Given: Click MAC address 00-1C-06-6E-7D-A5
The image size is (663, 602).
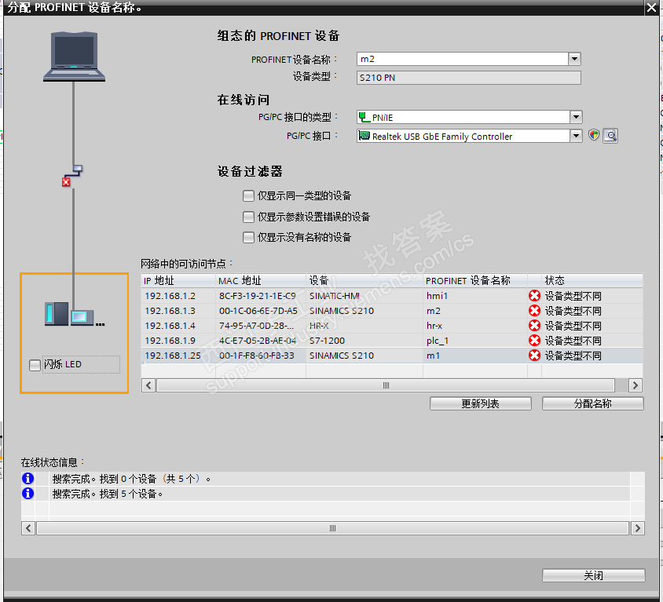Looking at the screenshot, I should (x=258, y=311).
